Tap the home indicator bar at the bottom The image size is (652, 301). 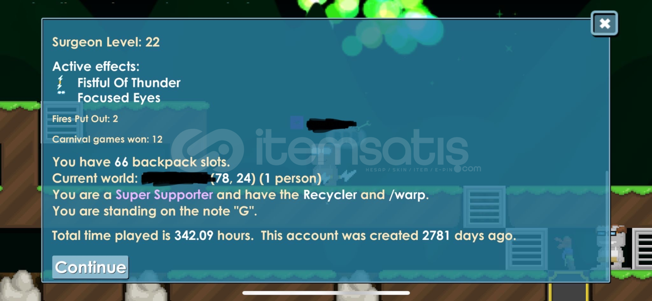point(326,293)
